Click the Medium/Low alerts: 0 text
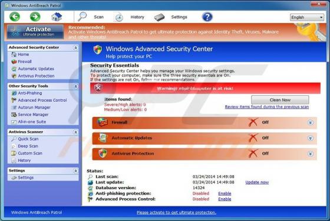The width and height of the screenshot is (330, 221). (x=125, y=109)
